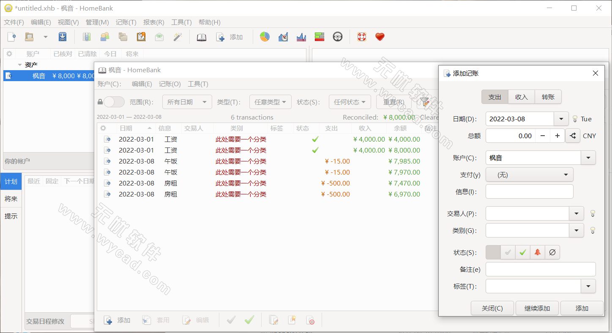Toggle the lock switch in the filter bar
612x333 pixels.
[x=113, y=101]
